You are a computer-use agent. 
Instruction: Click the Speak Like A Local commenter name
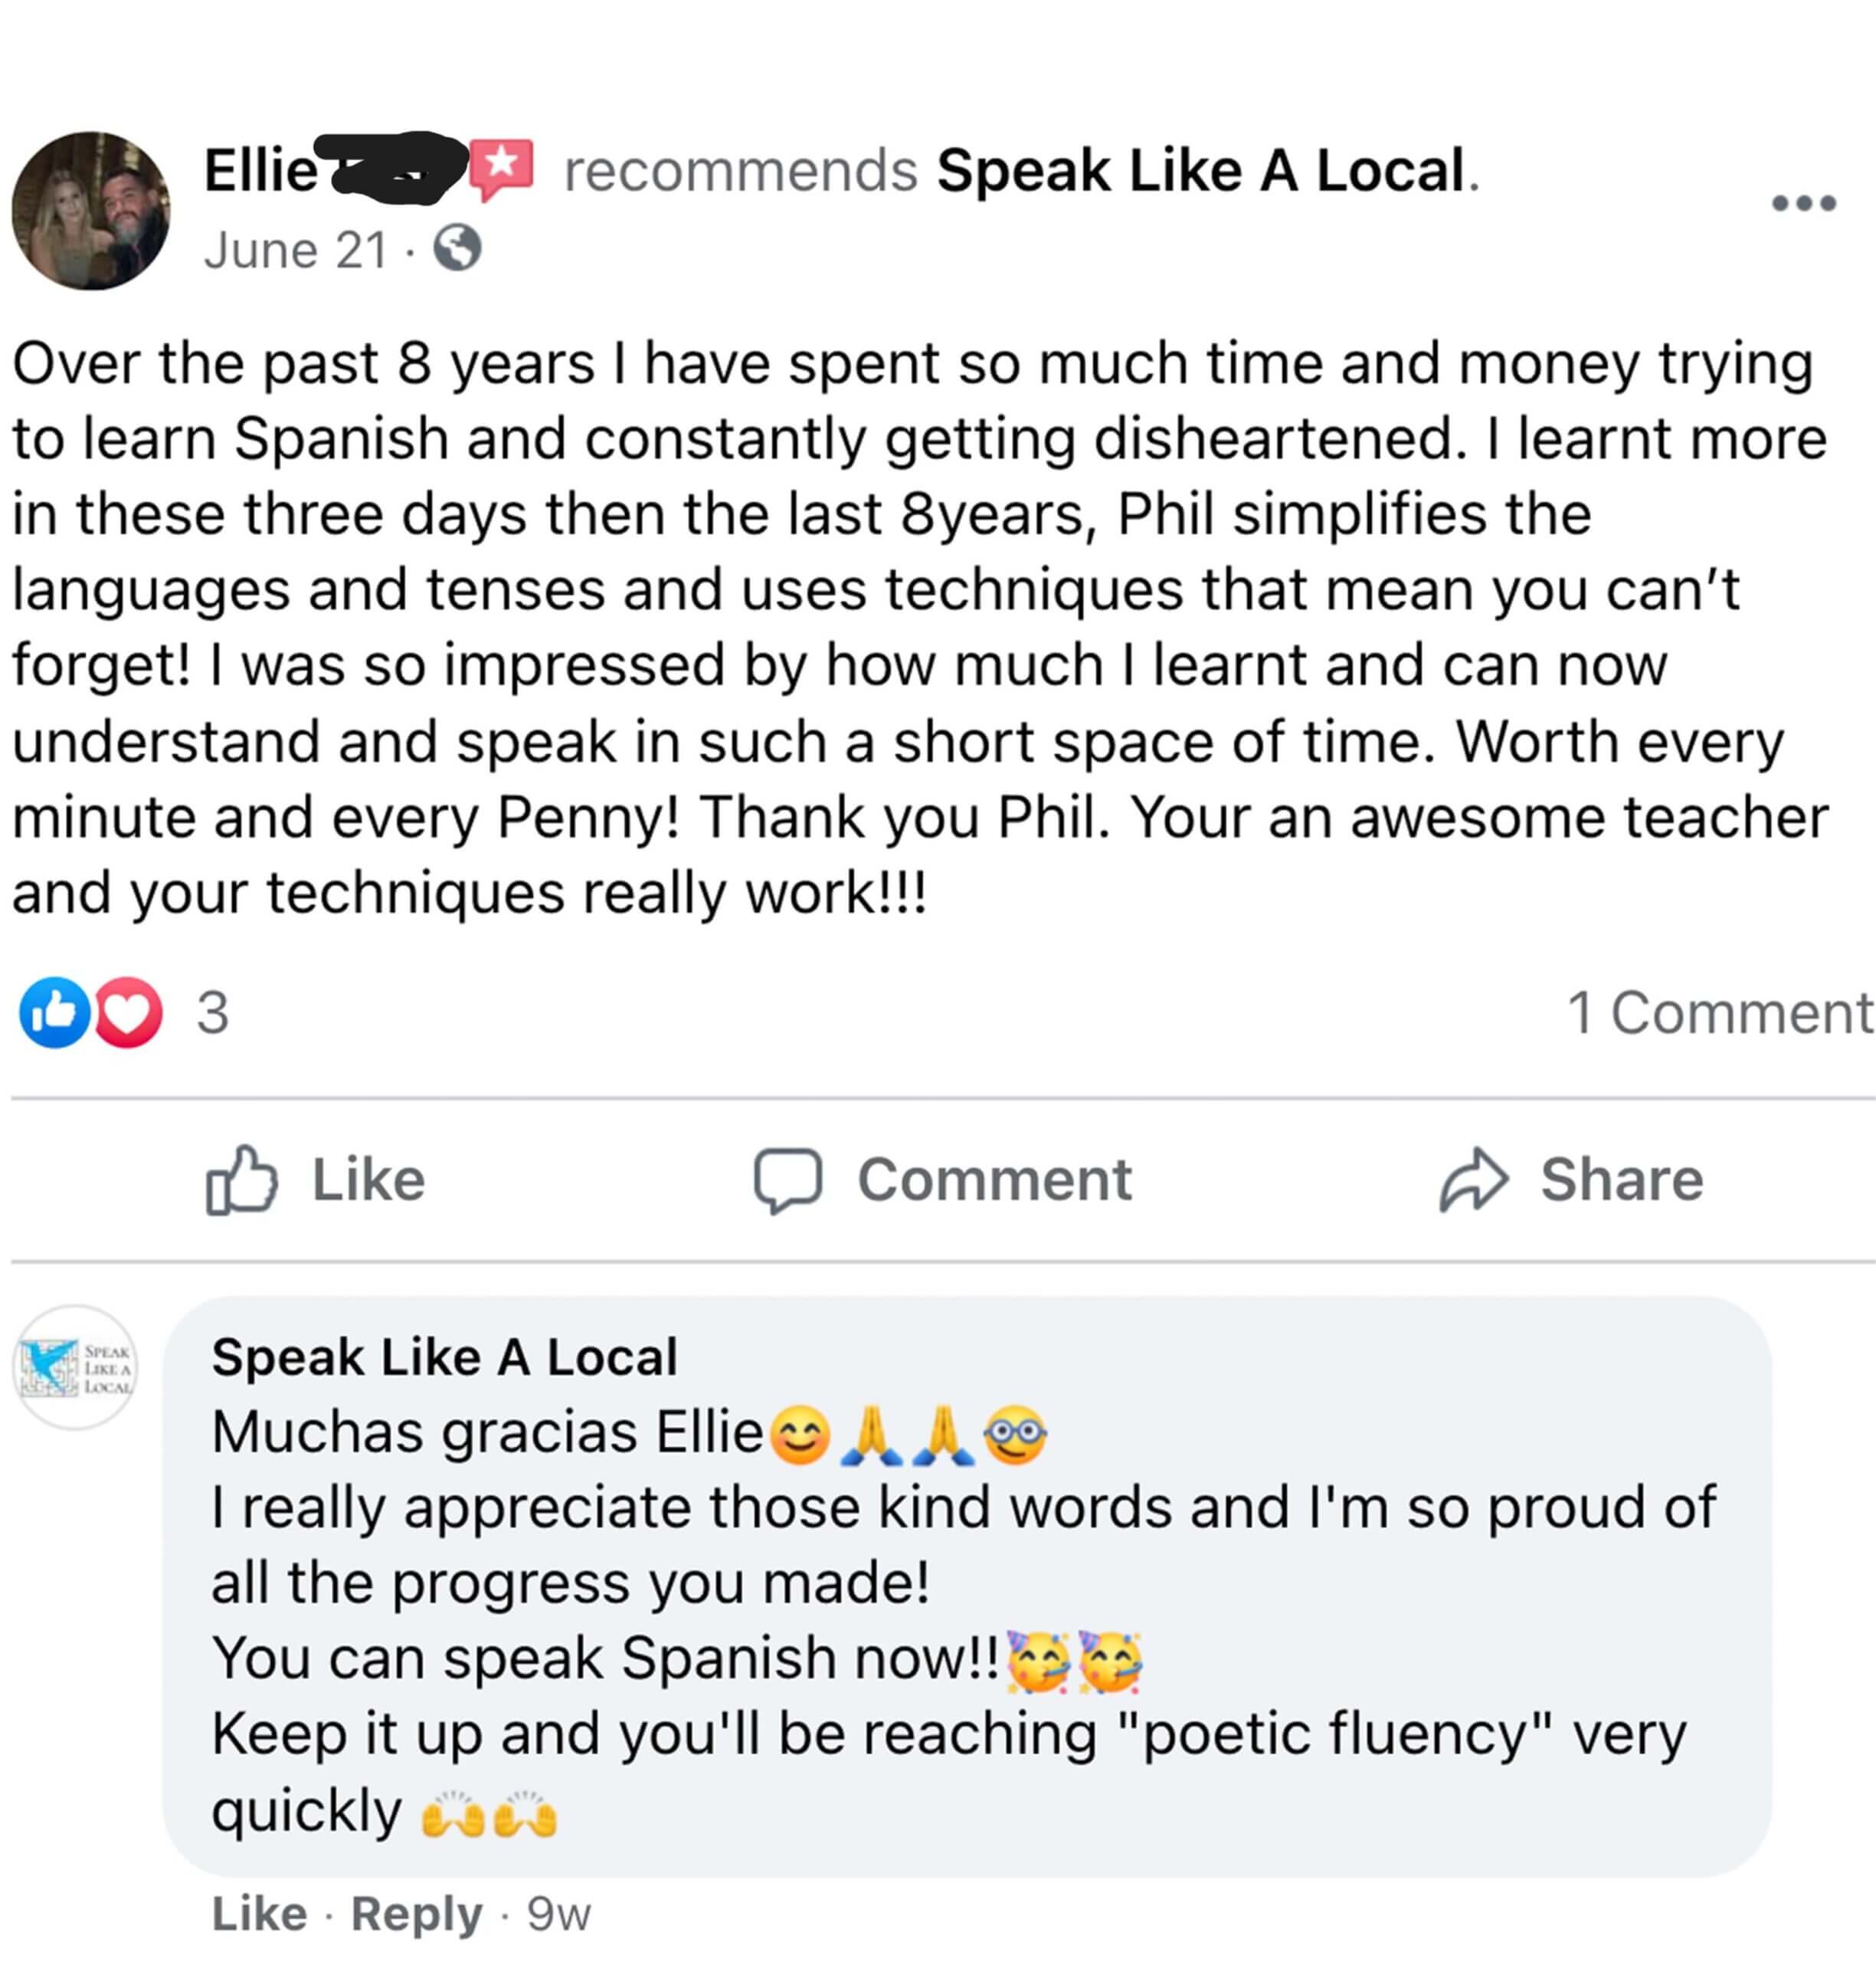click(x=444, y=1358)
